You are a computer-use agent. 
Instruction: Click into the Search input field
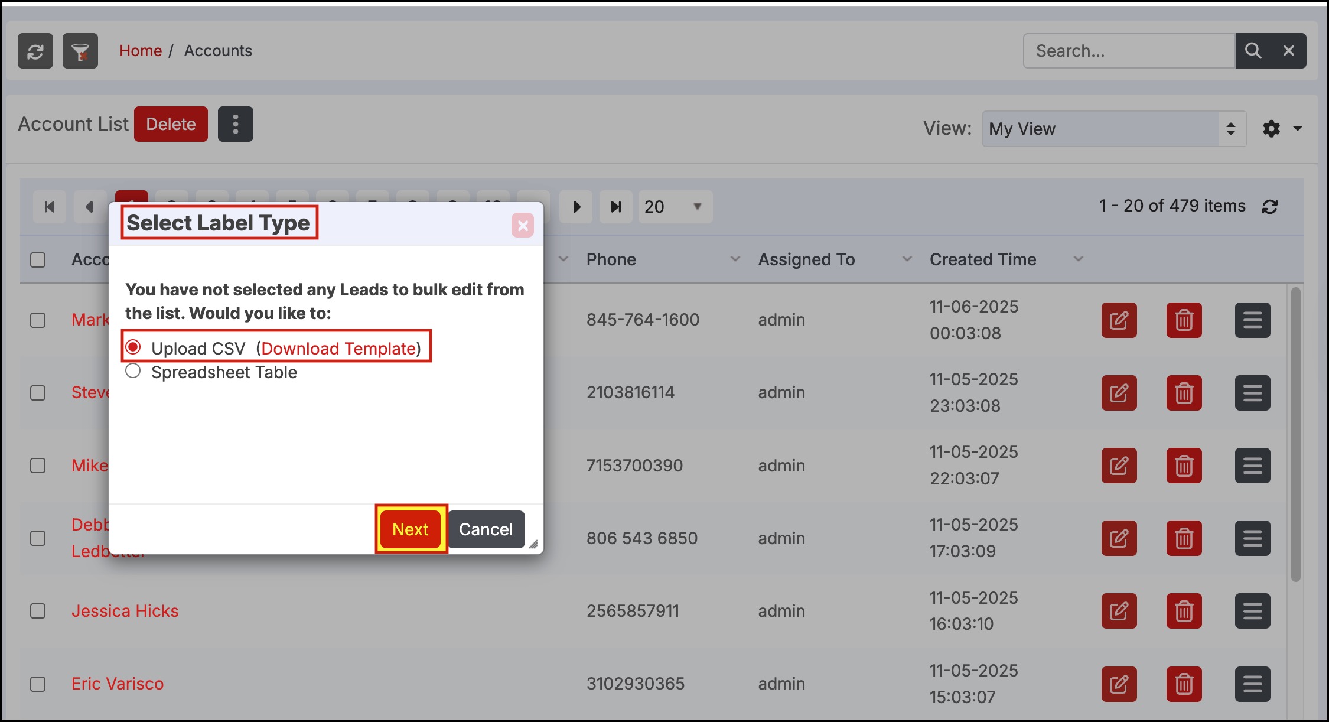pos(1128,51)
